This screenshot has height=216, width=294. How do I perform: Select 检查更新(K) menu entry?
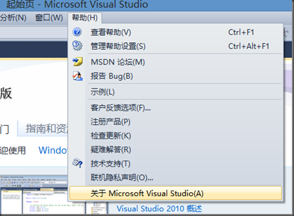click(x=176, y=135)
